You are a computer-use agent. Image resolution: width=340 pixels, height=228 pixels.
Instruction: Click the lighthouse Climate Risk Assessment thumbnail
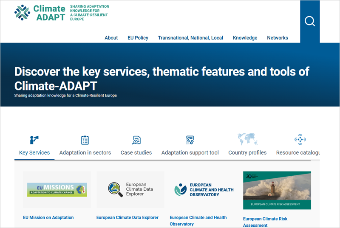coord(277,190)
